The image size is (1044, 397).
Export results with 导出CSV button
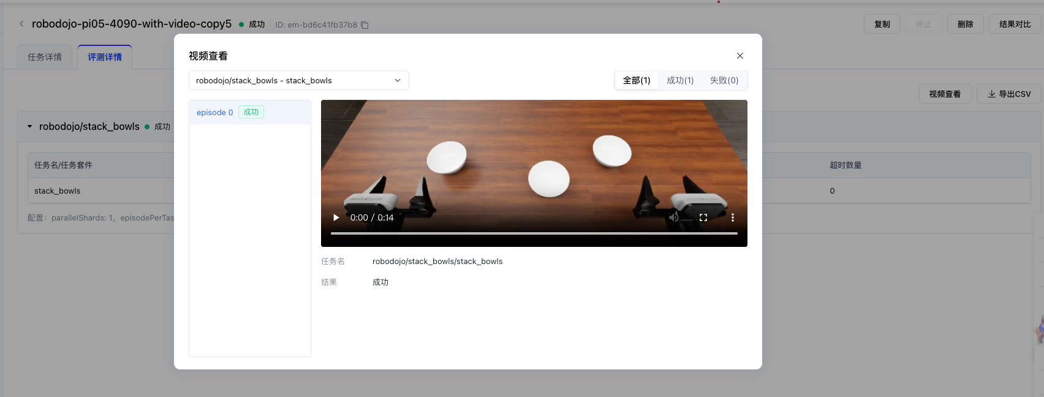click(1009, 94)
